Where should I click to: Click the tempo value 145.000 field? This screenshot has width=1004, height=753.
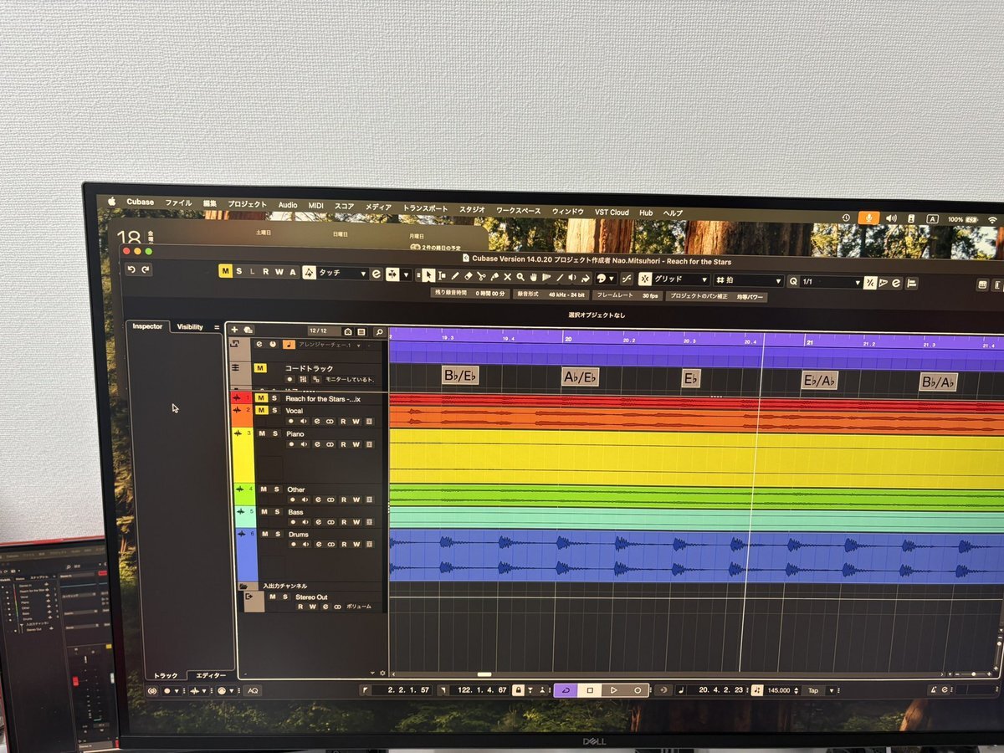pyautogui.click(x=778, y=691)
